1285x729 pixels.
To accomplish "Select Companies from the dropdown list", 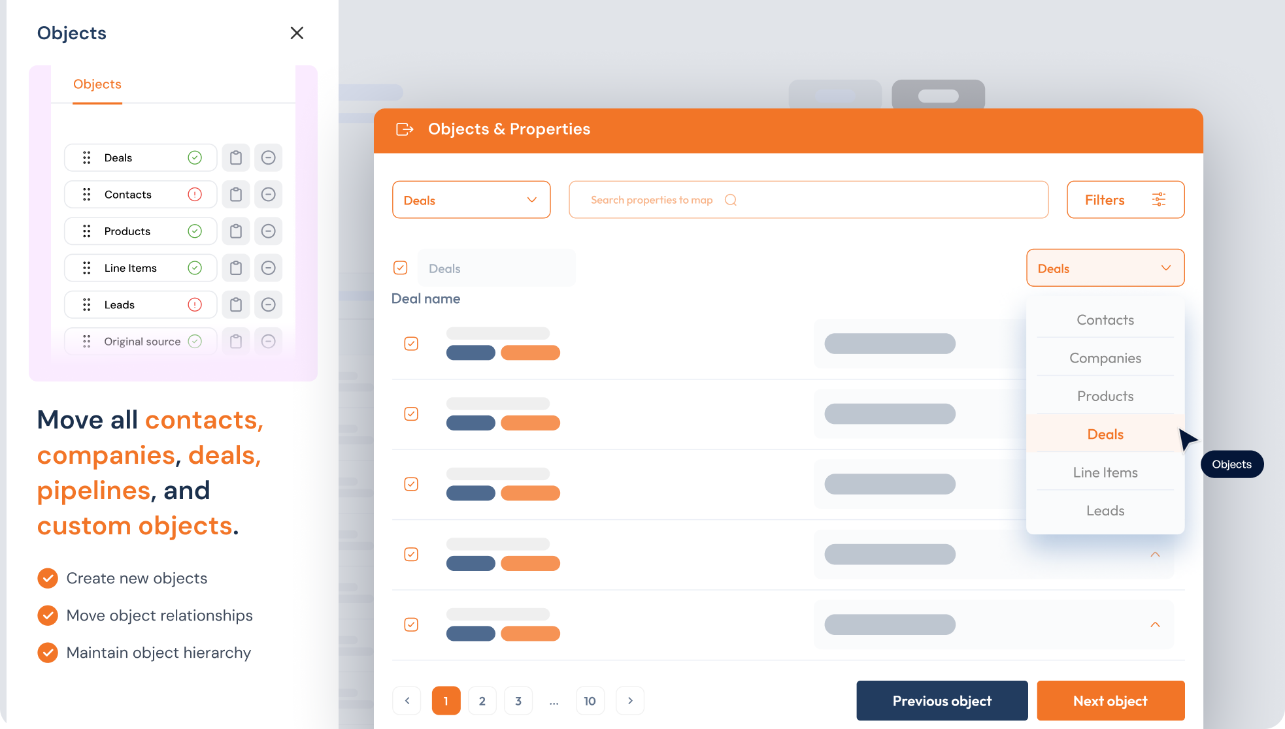I will [x=1105, y=358].
